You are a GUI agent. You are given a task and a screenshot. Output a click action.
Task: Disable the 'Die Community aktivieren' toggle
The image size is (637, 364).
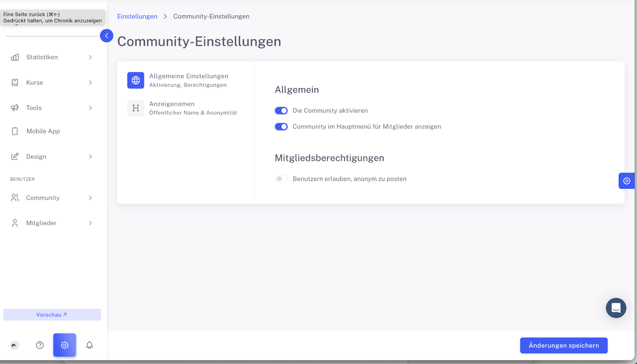pyautogui.click(x=281, y=110)
